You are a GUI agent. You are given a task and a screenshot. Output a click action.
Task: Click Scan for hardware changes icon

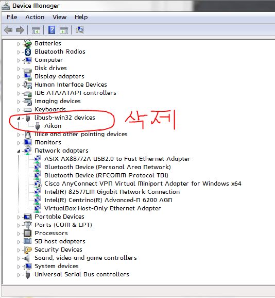(x=80, y=30)
